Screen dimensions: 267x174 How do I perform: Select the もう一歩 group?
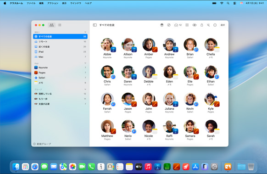pyautogui.click(x=60, y=99)
